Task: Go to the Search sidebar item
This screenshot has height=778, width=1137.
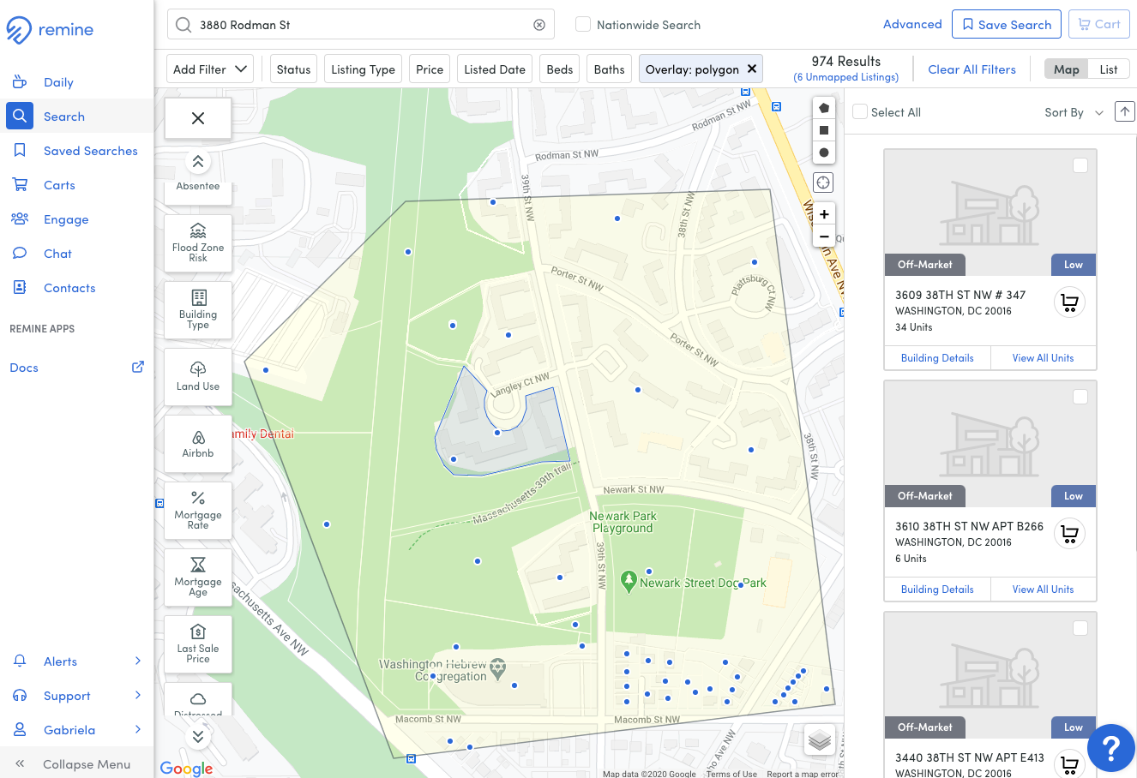Action: tap(77, 117)
